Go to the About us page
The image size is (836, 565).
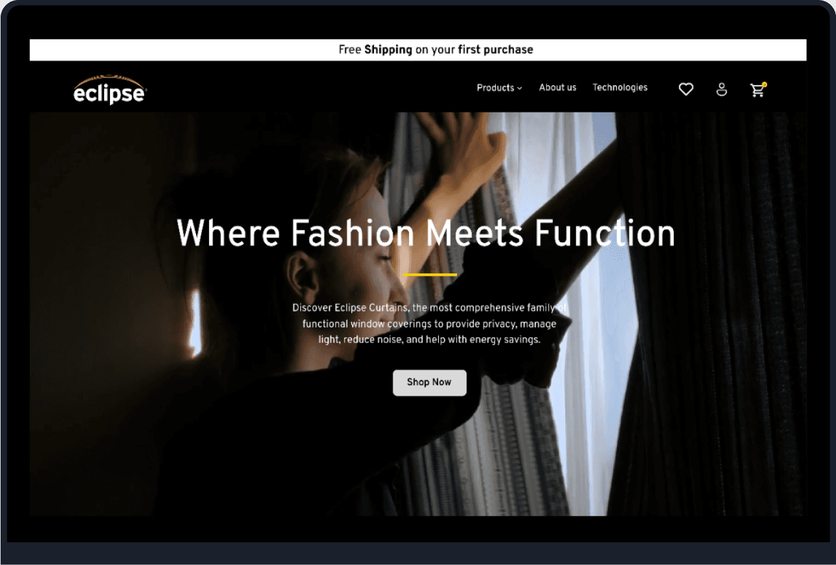coord(558,87)
